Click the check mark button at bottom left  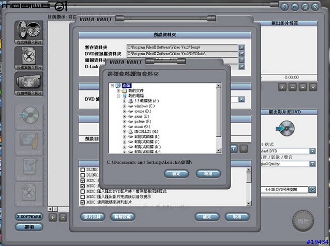pos(63,218)
